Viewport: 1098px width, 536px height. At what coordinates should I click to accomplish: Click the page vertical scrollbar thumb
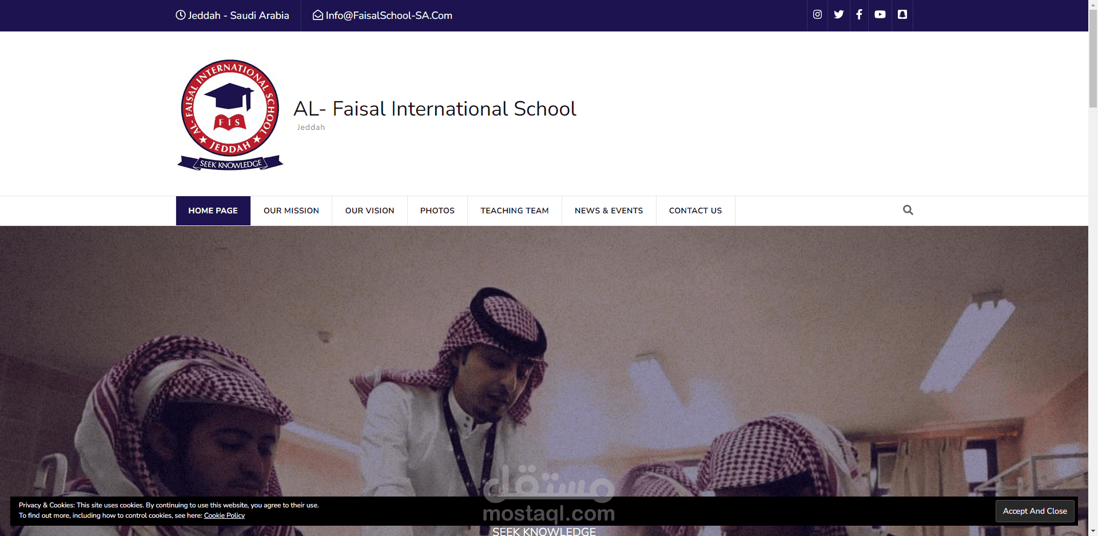(x=1093, y=59)
